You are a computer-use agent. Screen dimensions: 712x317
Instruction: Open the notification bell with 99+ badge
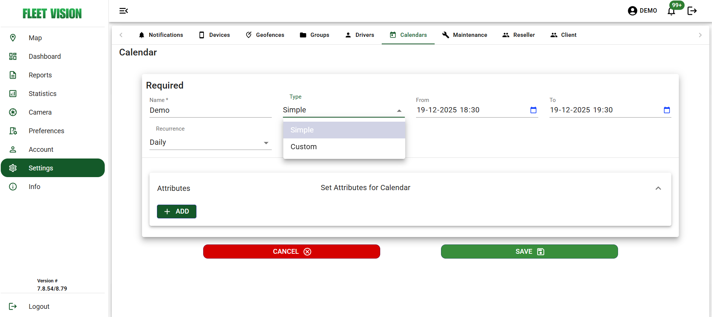point(672,11)
